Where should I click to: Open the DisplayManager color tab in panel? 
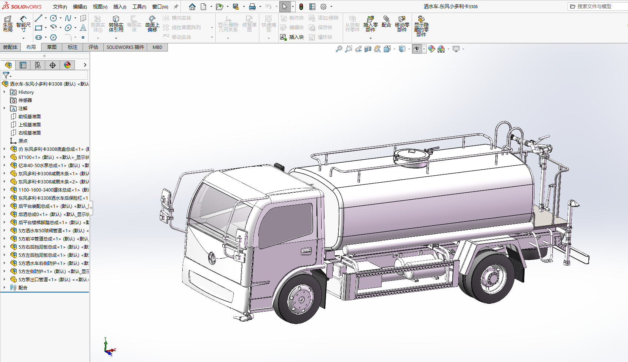(x=67, y=65)
